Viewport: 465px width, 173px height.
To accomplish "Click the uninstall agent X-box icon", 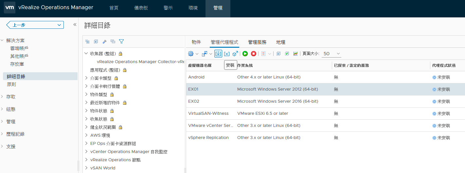I will [x=227, y=54].
